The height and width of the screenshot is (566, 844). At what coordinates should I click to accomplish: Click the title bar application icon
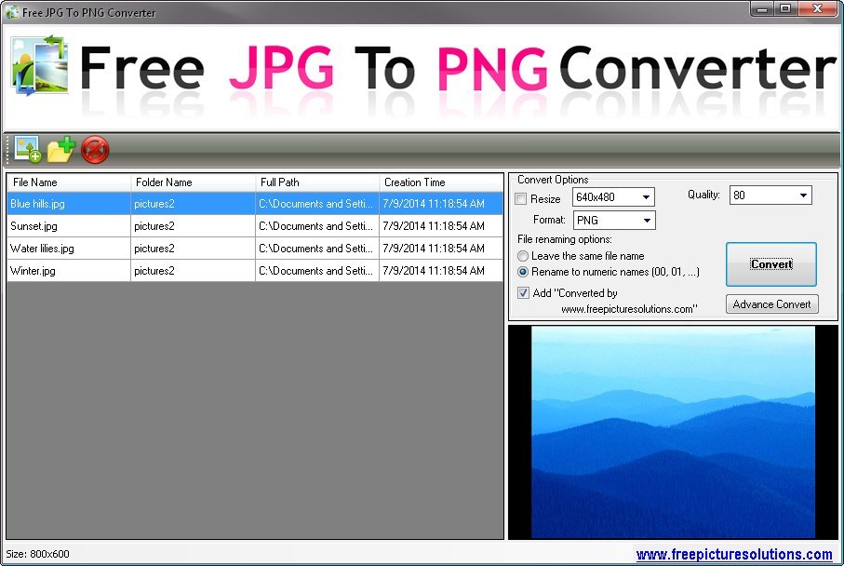coord(11,12)
